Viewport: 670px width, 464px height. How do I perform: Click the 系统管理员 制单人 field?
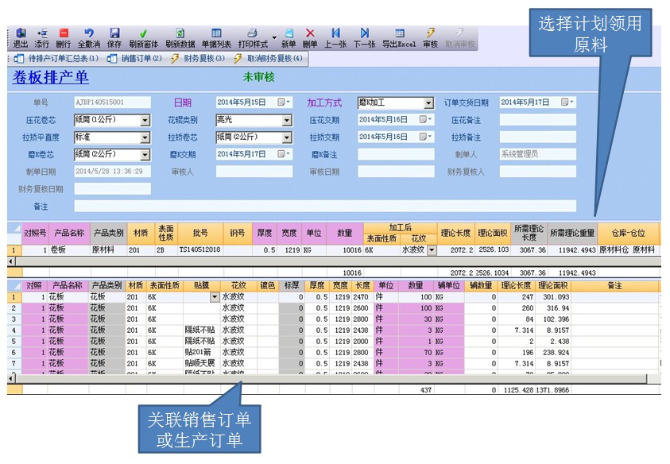(538, 154)
